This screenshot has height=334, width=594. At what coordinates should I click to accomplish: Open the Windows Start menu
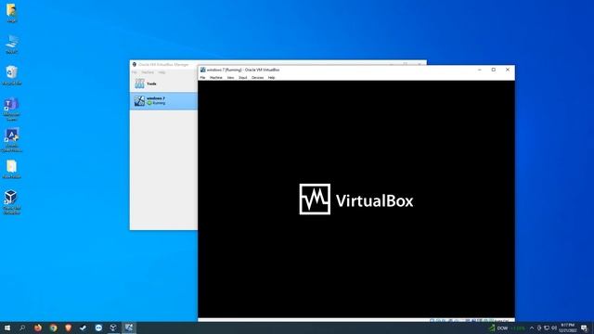pyautogui.click(x=7, y=328)
